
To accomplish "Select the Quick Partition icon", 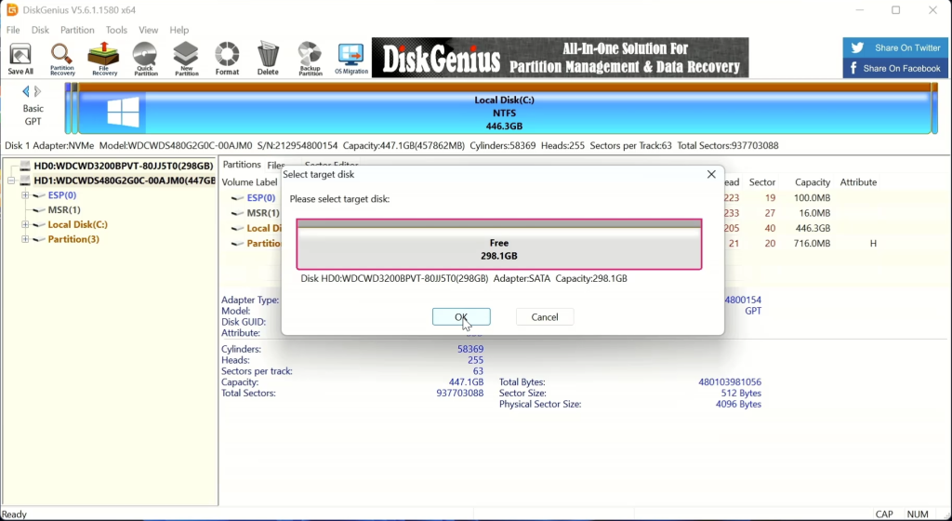I will pyautogui.click(x=145, y=58).
